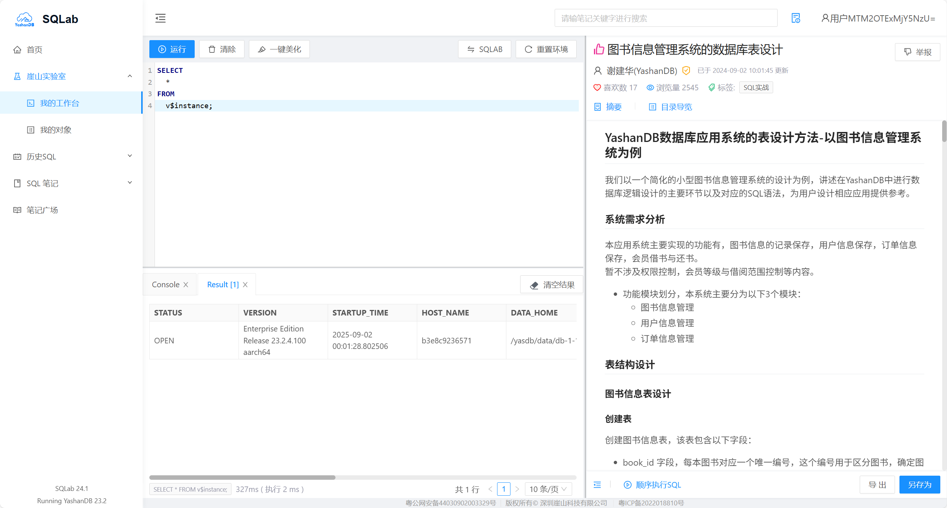Click user name 用户MTM2OTExMjY5NzU=
The height and width of the screenshot is (508, 947).
[x=883, y=18]
